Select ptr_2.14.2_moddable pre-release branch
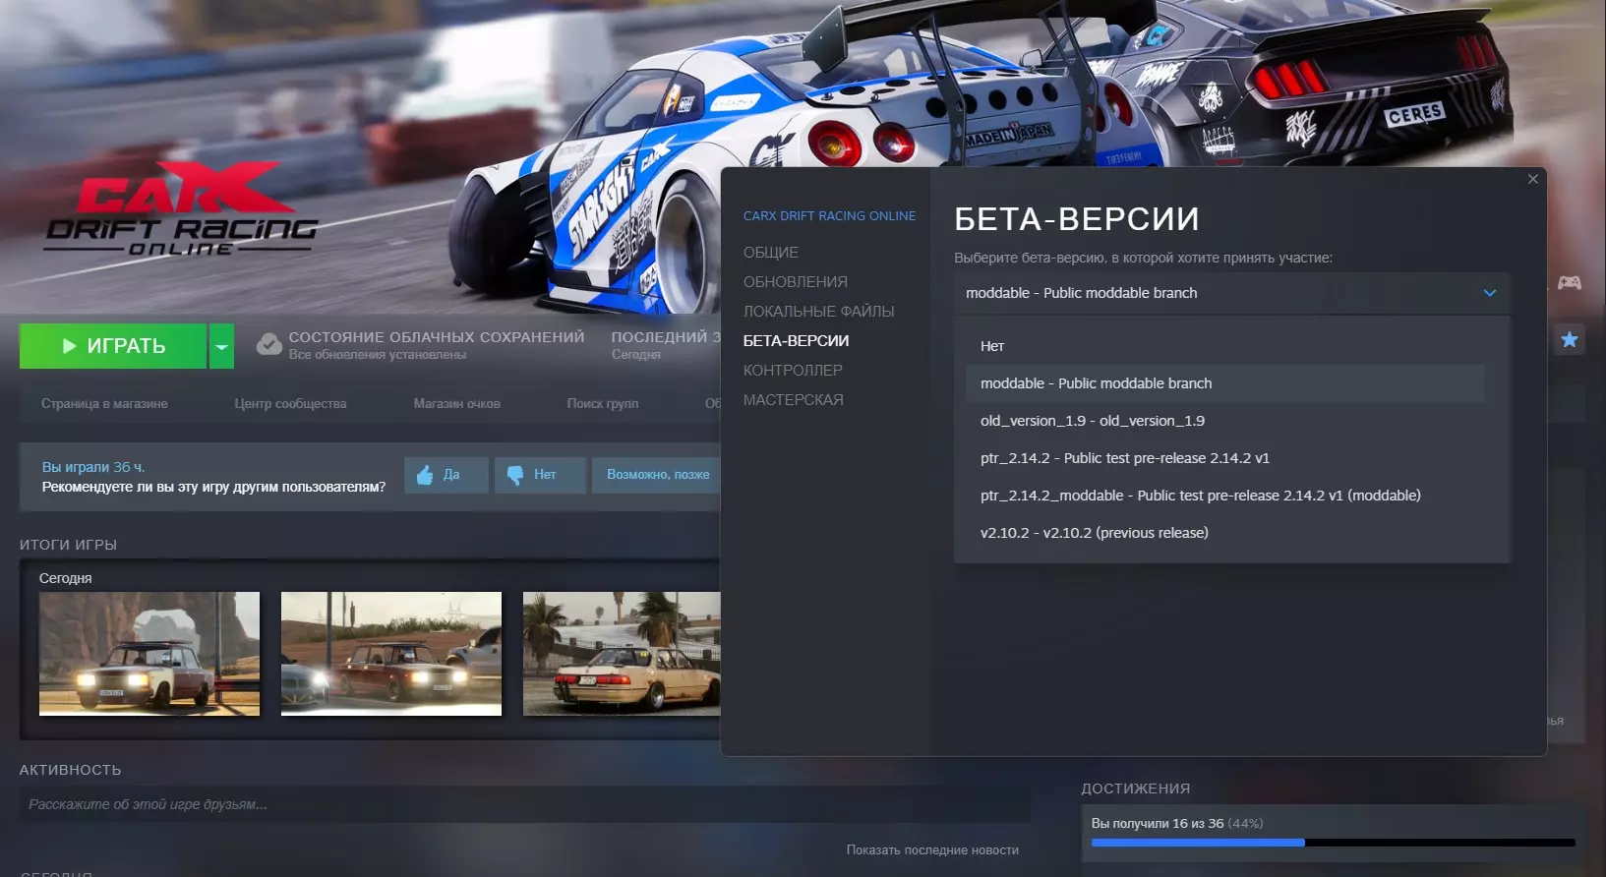Viewport: 1606px width, 877px height. click(x=1200, y=496)
